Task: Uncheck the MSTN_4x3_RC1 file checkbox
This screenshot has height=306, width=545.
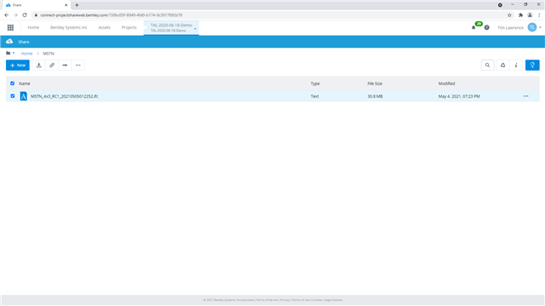Action: tap(13, 96)
